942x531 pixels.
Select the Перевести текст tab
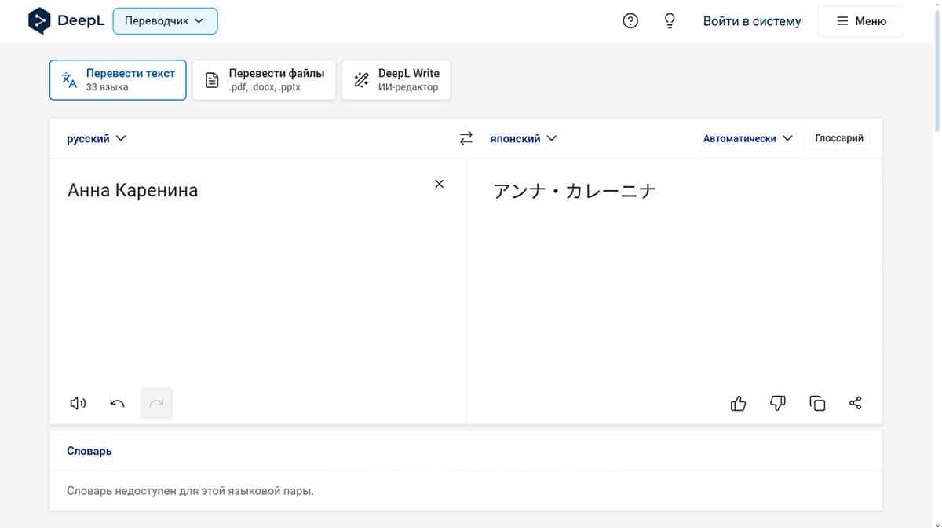pos(118,80)
